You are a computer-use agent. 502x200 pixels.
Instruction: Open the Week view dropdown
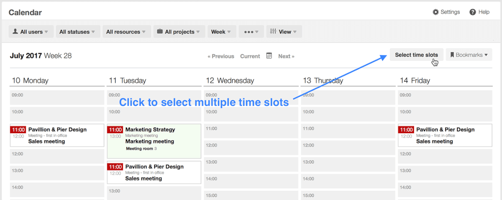222,32
